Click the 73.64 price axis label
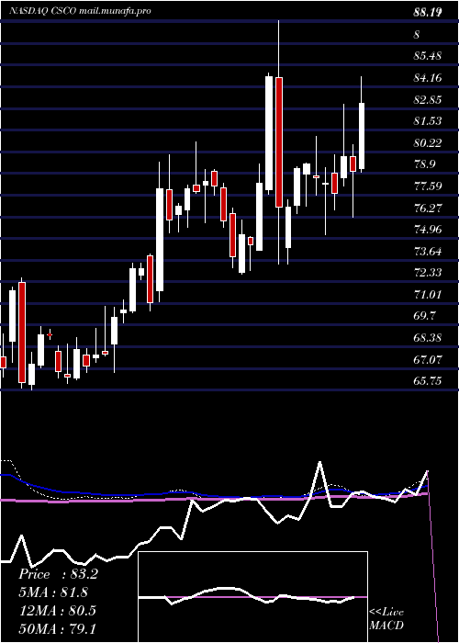Screen dimensions: 459x643 (x=428, y=252)
